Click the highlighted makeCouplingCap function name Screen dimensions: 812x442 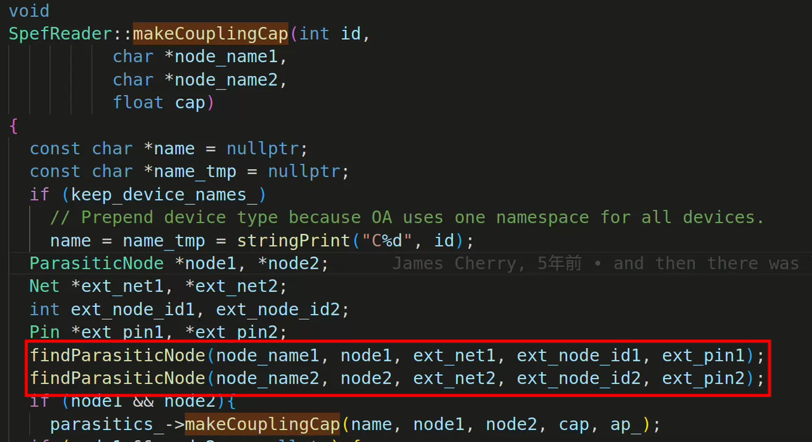209,34
